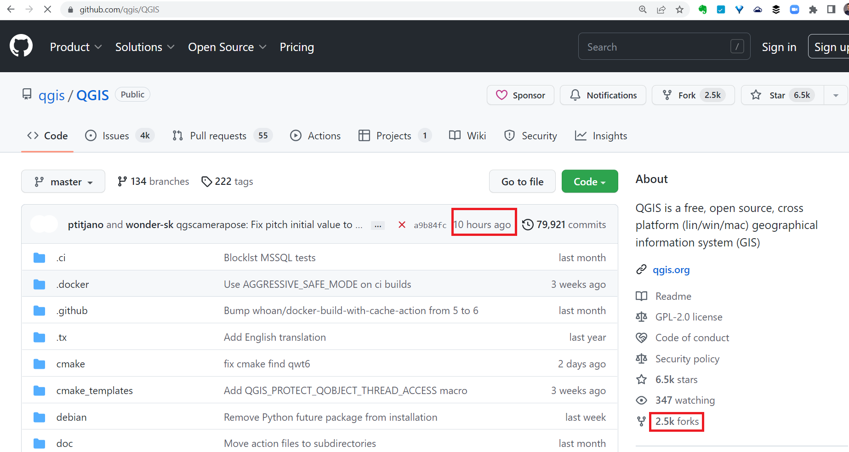
Task: Click the qgis owner link
Action: 51,95
